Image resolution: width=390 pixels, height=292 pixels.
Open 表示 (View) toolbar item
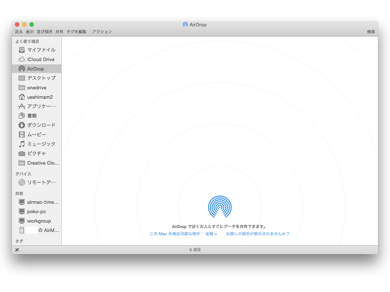[x=29, y=32]
